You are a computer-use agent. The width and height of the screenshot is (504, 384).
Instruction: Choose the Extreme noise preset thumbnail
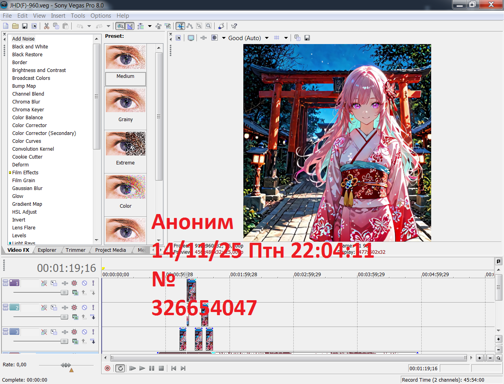click(126, 144)
